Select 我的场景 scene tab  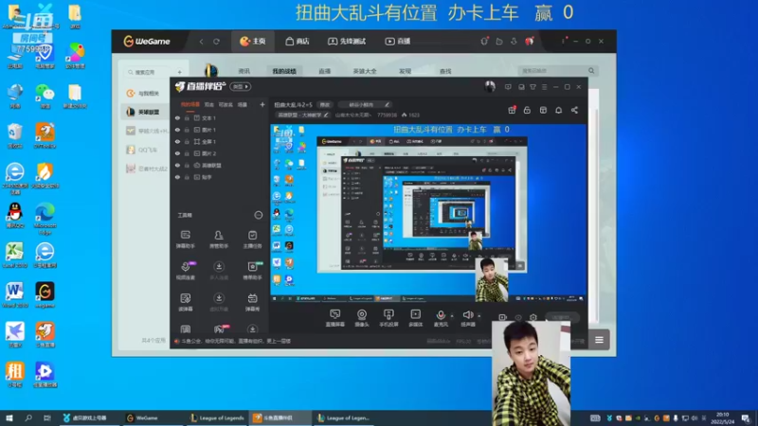190,104
